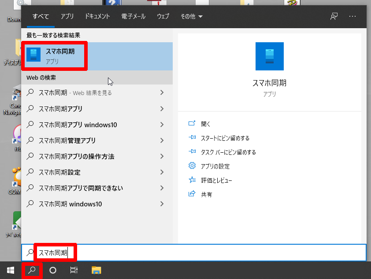Viewport: 371px width, 279px height.
Task: Expand chevron for スマホ同期アプリの操作方法
Action: click(162, 156)
